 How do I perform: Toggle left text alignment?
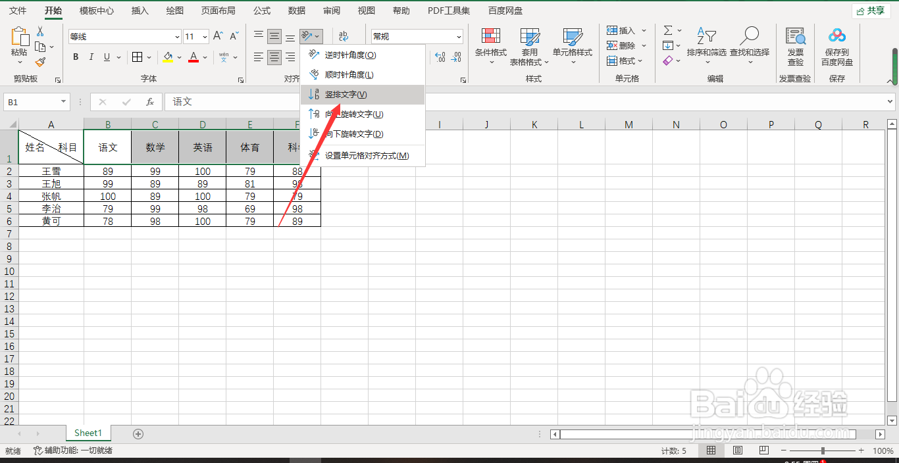(259, 57)
